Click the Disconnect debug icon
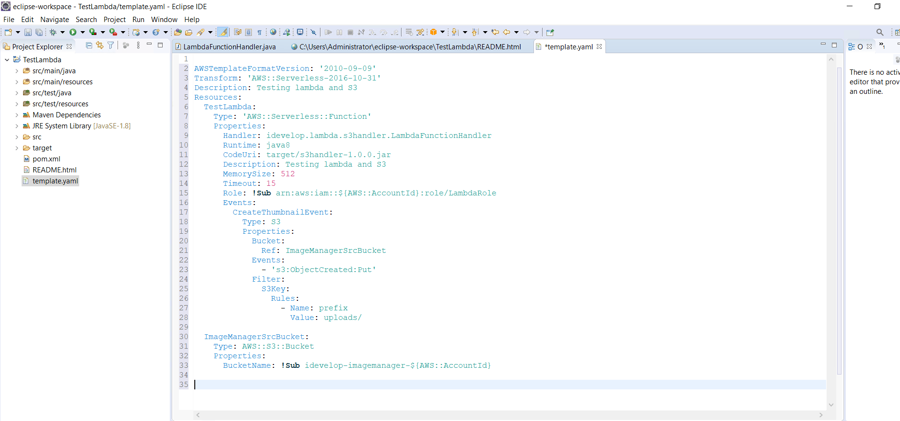 coord(361,32)
